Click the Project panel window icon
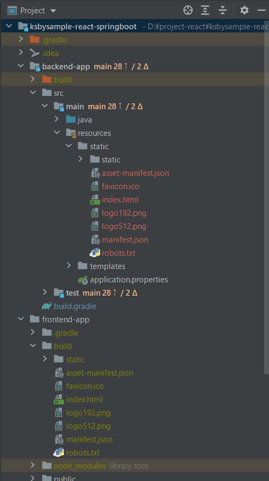This screenshot has height=481, width=269. [12, 11]
